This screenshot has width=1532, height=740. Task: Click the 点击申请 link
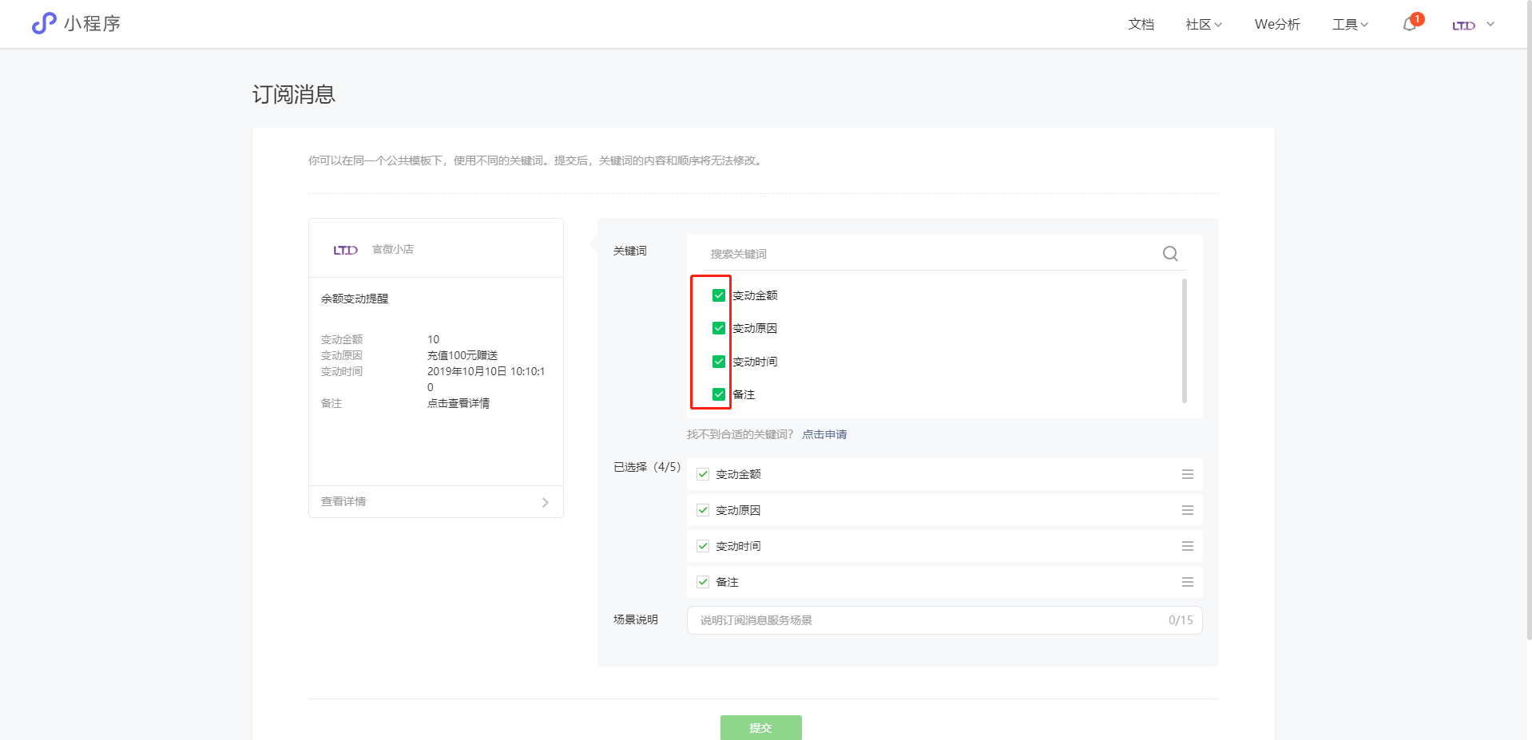(x=824, y=434)
